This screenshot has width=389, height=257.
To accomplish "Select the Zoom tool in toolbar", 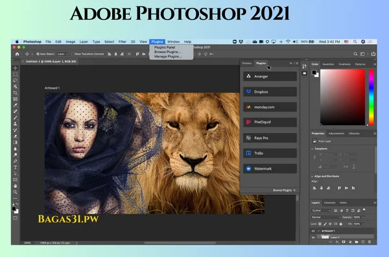I will (16, 192).
